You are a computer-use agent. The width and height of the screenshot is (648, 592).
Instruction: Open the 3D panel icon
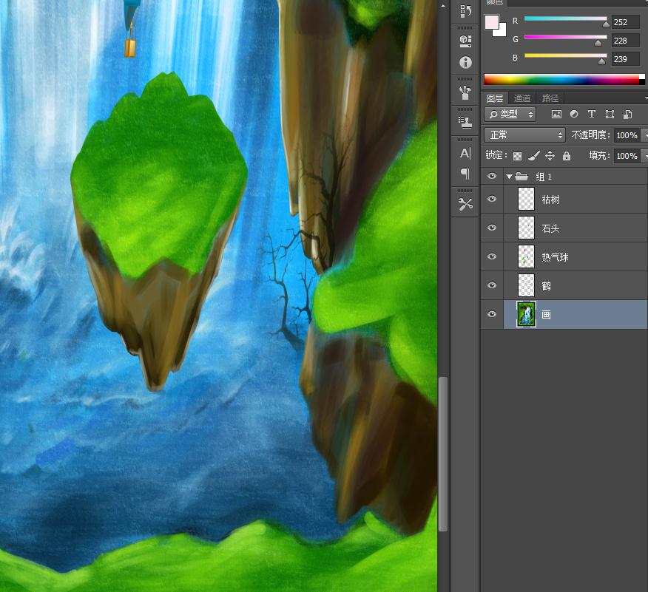(465, 41)
